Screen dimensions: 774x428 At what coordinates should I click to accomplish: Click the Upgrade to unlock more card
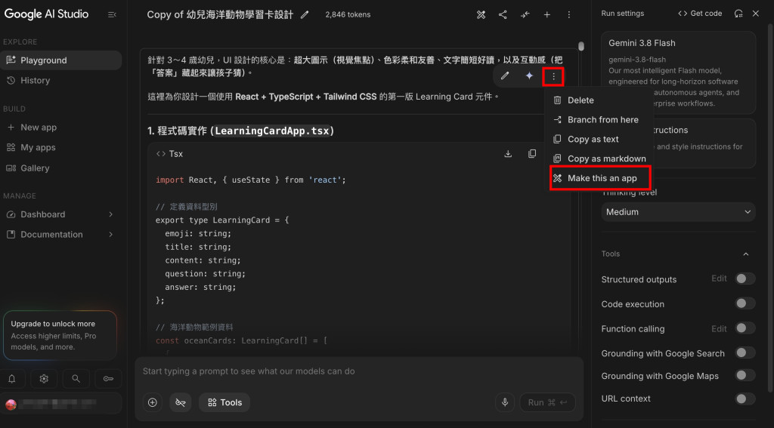point(60,335)
